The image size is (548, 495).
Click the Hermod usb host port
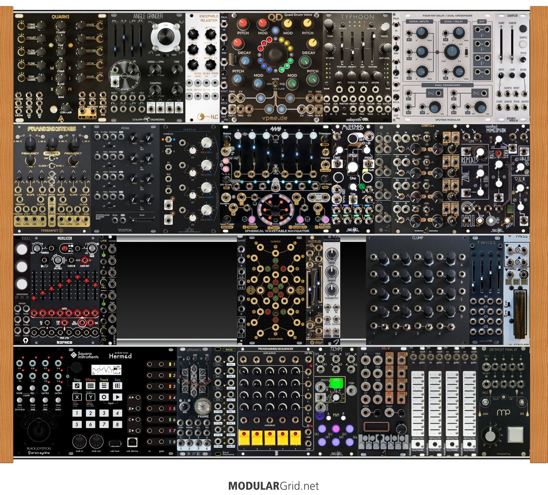(114, 443)
